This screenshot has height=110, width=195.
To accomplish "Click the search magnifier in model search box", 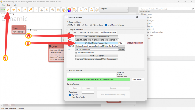I will 193,9.
